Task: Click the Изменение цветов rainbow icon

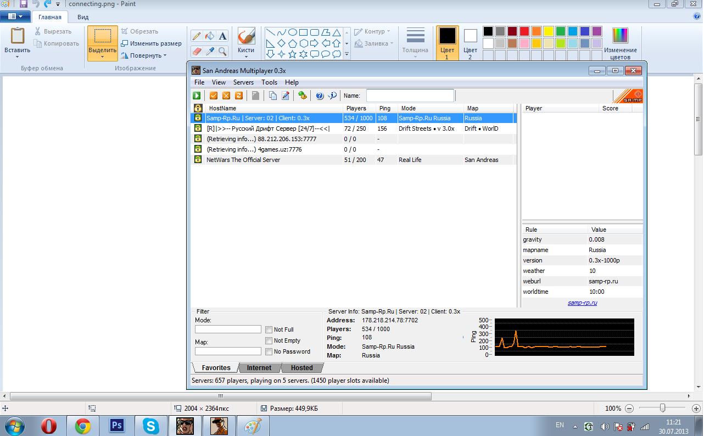Action: [x=620, y=36]
